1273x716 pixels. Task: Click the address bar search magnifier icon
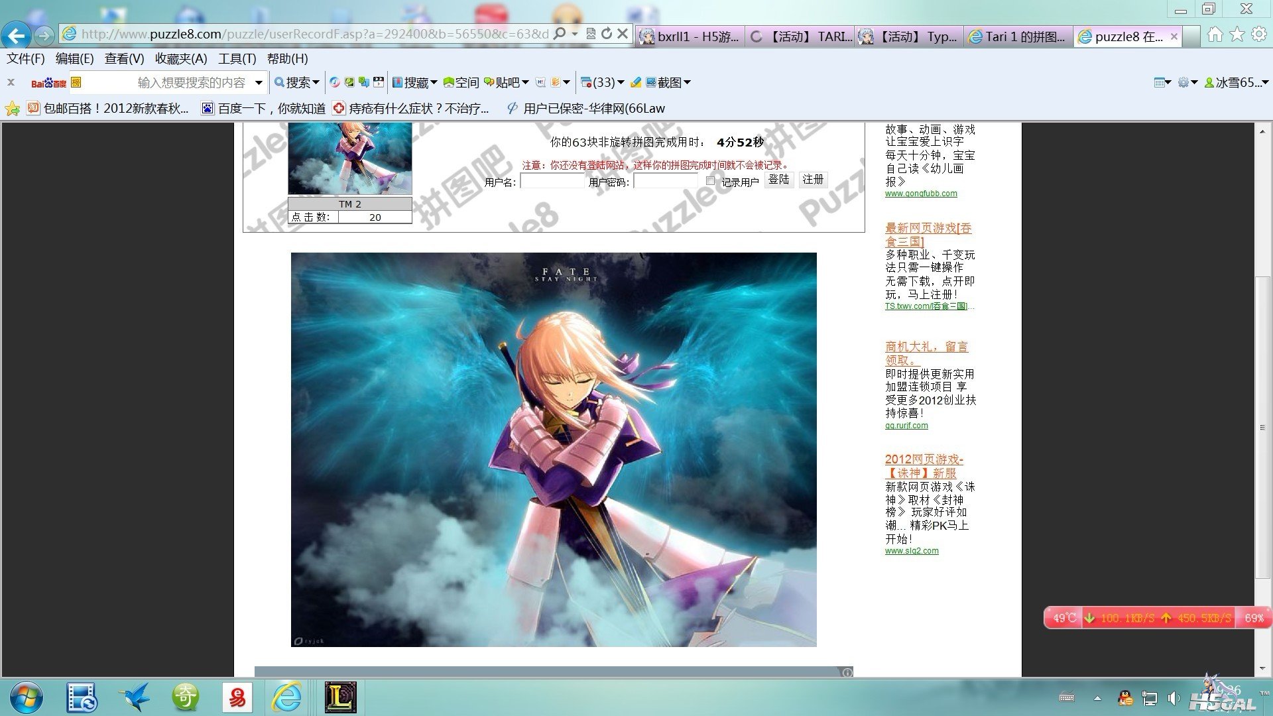coord(560,34)
